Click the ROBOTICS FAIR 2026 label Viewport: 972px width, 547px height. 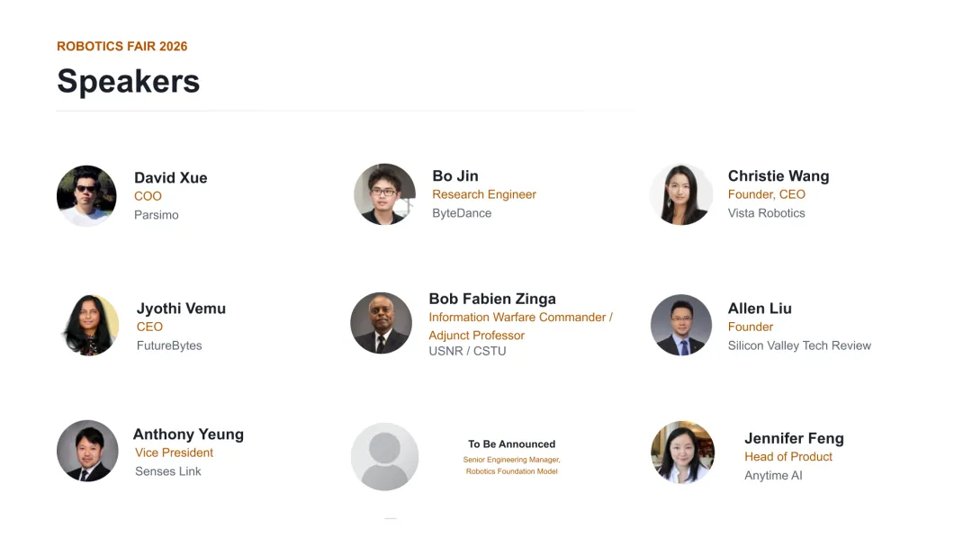(x=122, y=47)
